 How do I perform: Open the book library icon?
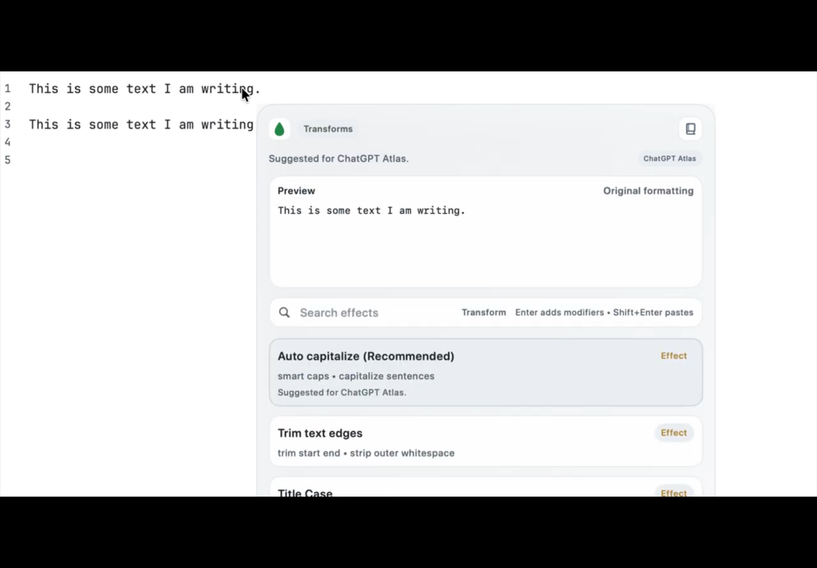[x=690, y=129]
